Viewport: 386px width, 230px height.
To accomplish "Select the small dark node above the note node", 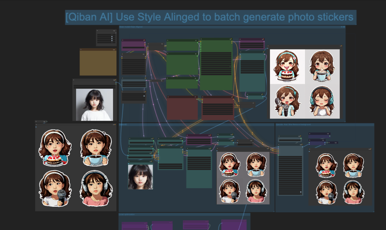I will click(x=106, y=38).
